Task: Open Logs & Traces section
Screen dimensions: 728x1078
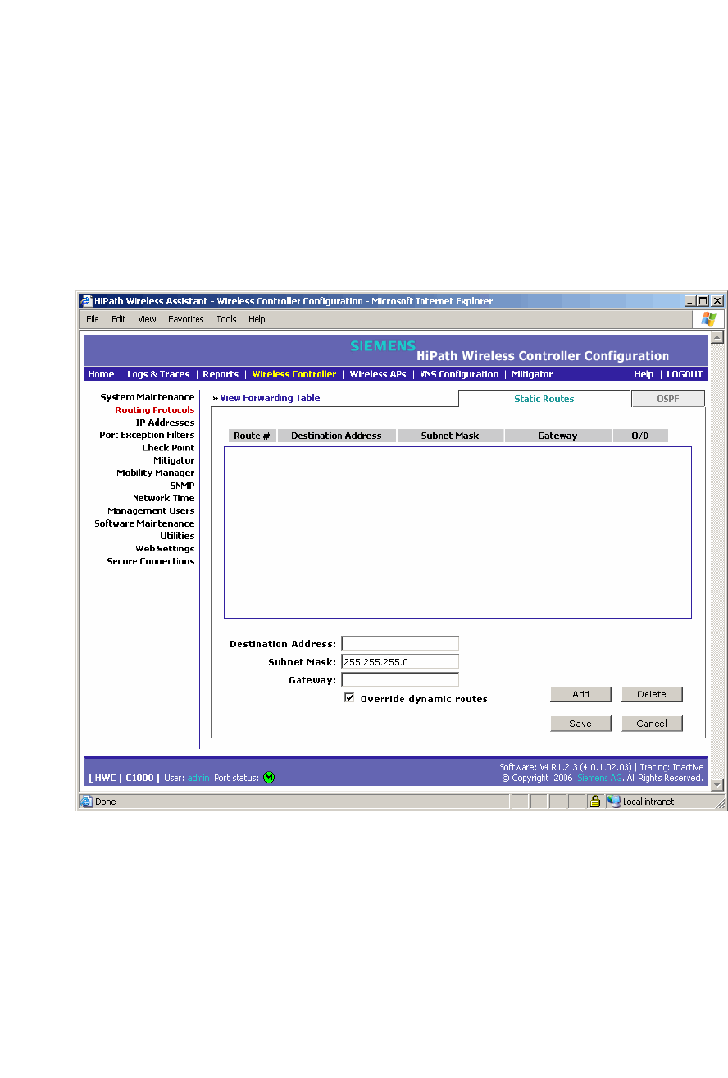Action: click(x=158, y=374)
